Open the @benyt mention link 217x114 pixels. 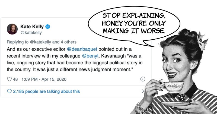pos(90,56)
